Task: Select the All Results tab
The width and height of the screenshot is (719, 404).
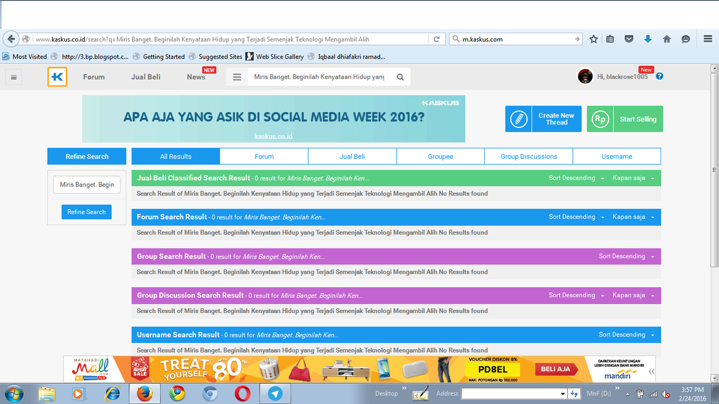Action: [176, 157]
